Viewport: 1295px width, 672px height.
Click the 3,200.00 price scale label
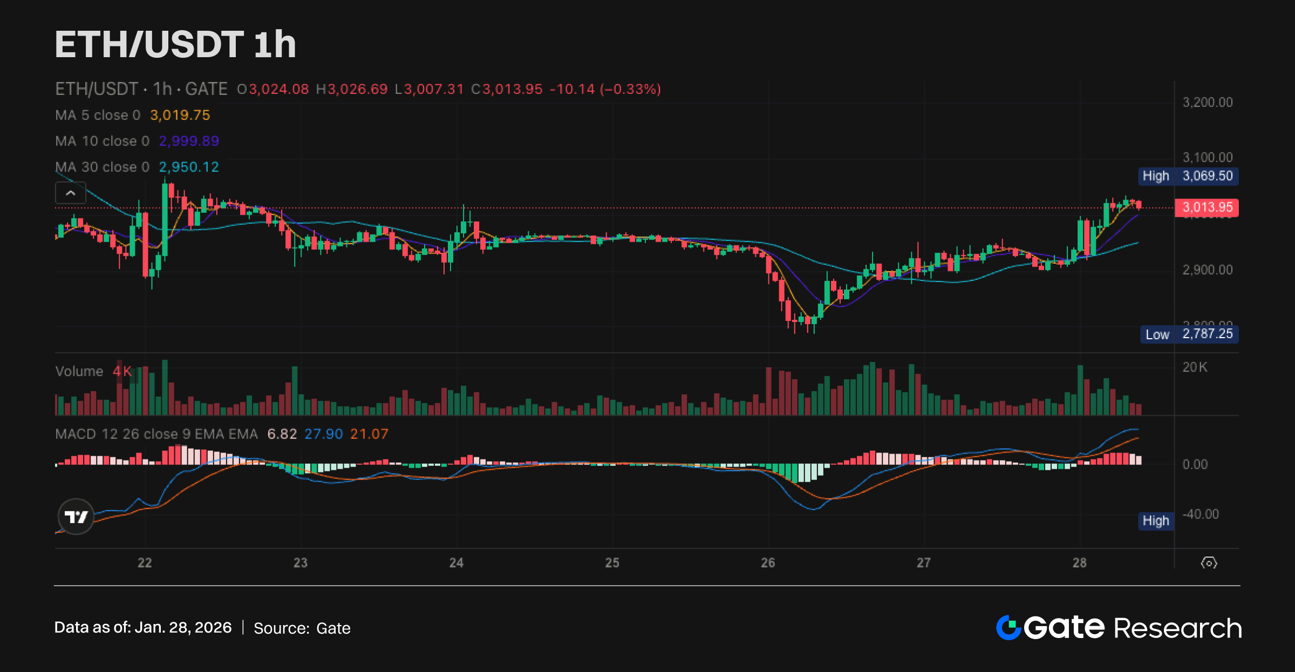pyautogui.click(x=1207, y=102)
